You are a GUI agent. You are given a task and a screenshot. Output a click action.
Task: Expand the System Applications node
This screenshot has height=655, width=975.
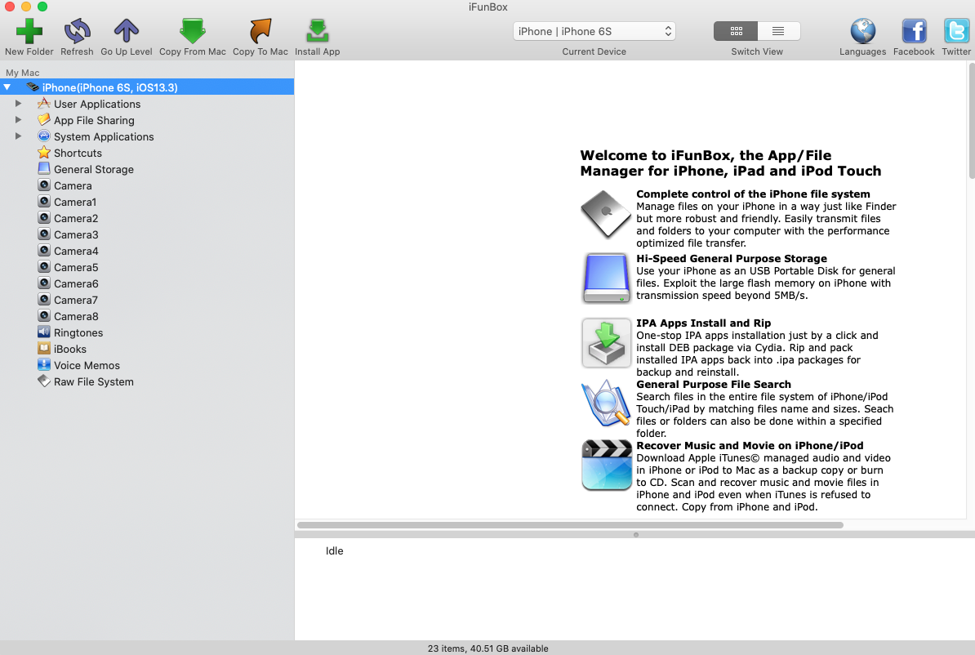pos(19,136)
